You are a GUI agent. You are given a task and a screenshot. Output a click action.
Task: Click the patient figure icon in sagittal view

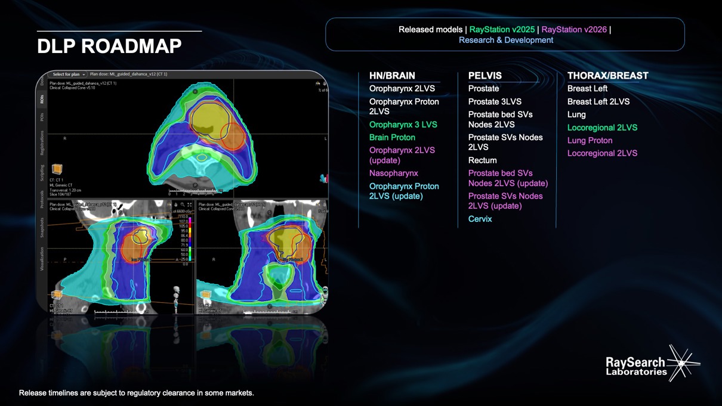point(176,300)
